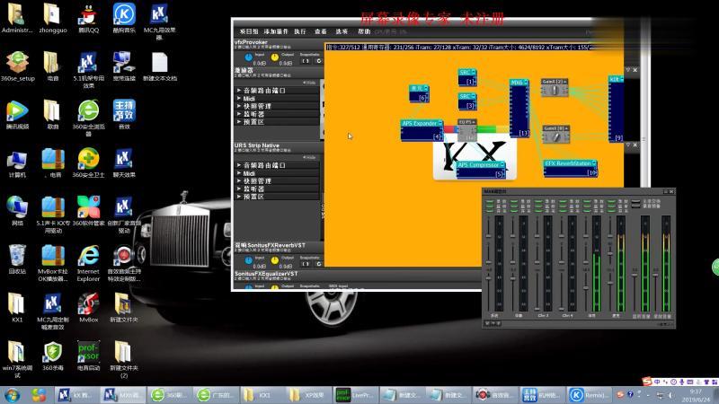Switch to Remix taskbar item
The width and height of the screenshot is (719, 404).
click(589, 395)
